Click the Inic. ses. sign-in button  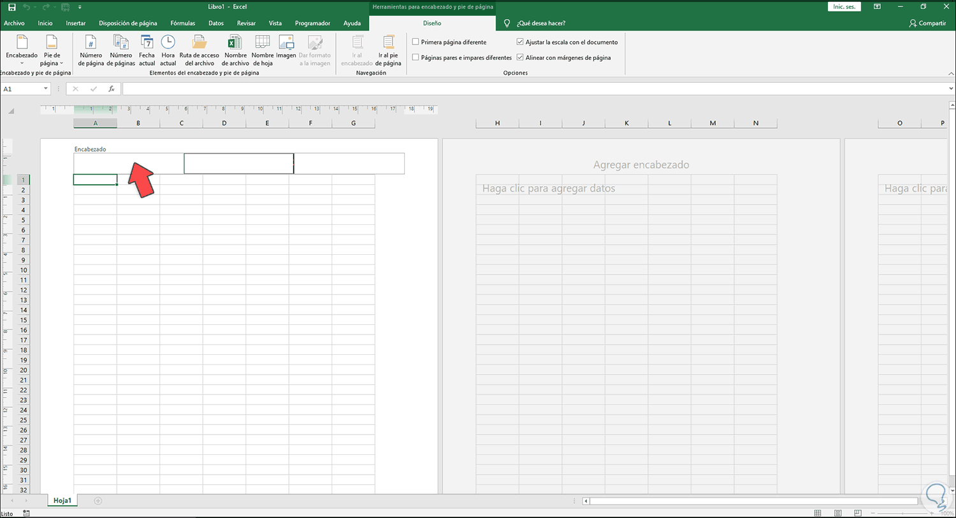point(844,7)
